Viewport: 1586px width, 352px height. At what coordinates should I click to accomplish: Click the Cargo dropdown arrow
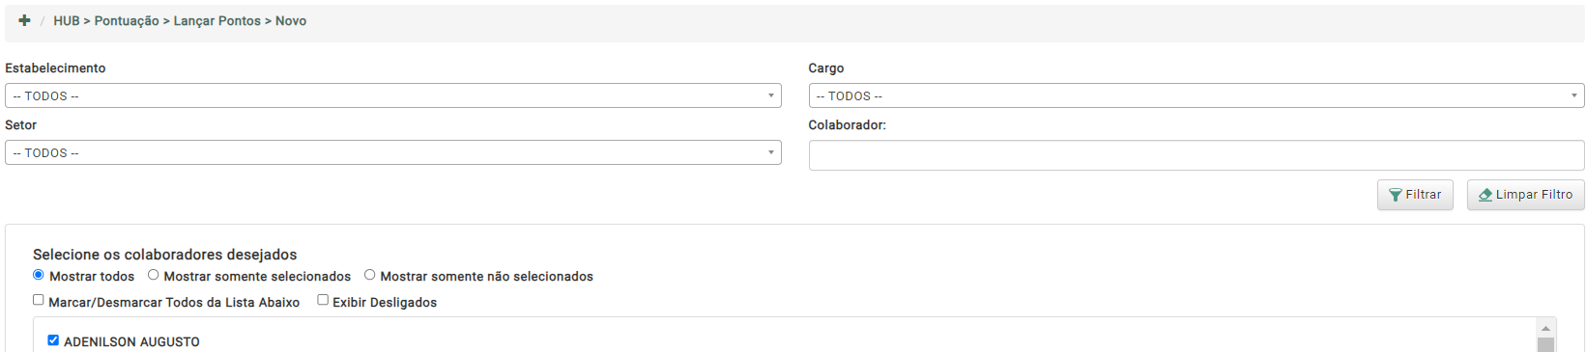click(x=1573, y=95)
